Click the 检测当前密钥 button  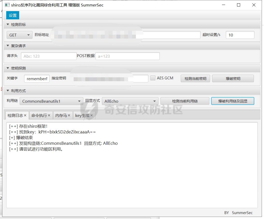[x=195, y=79]
